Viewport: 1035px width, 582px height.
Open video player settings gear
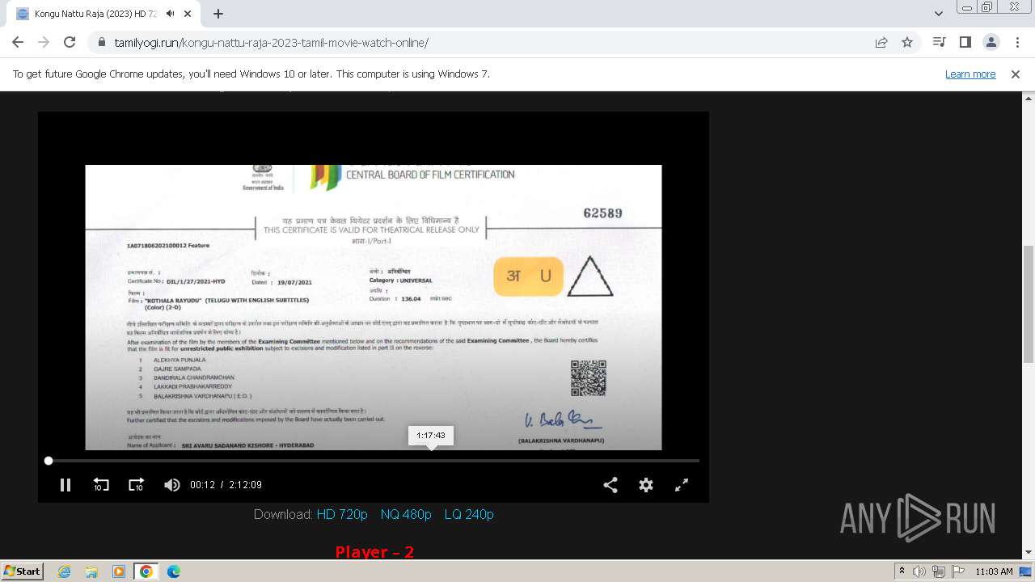pos(646,485)
